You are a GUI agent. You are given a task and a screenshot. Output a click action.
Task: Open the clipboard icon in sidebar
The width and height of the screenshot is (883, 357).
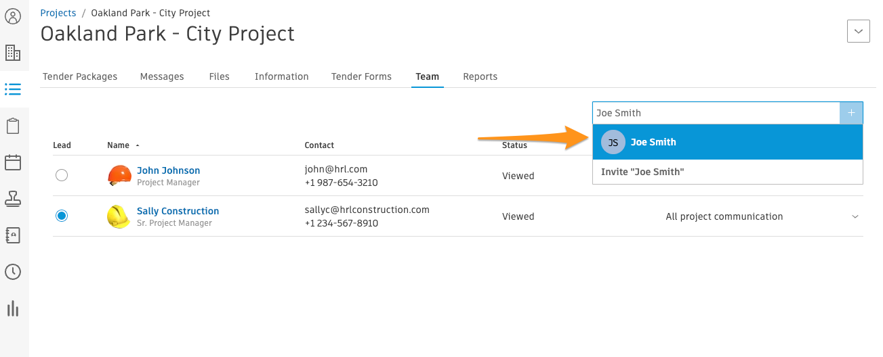(x=13, y=126)
